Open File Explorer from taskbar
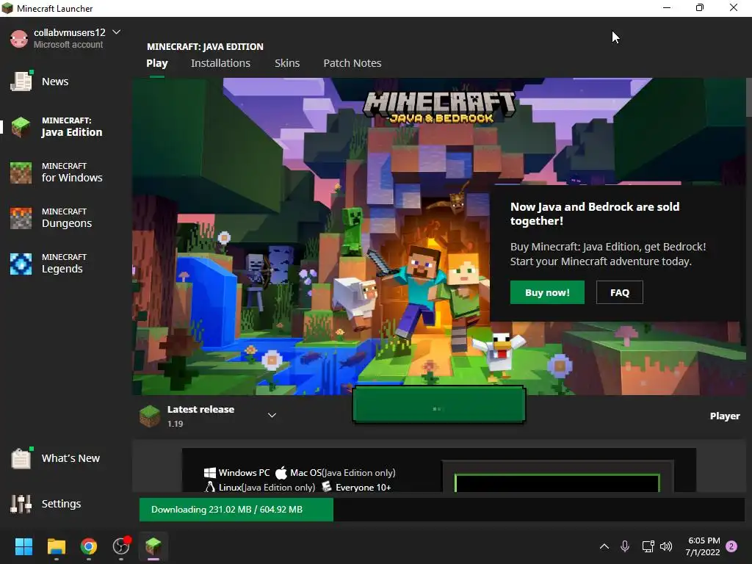Image resolution: width=752 pixels, height=564 pixels. coord(56,546)
